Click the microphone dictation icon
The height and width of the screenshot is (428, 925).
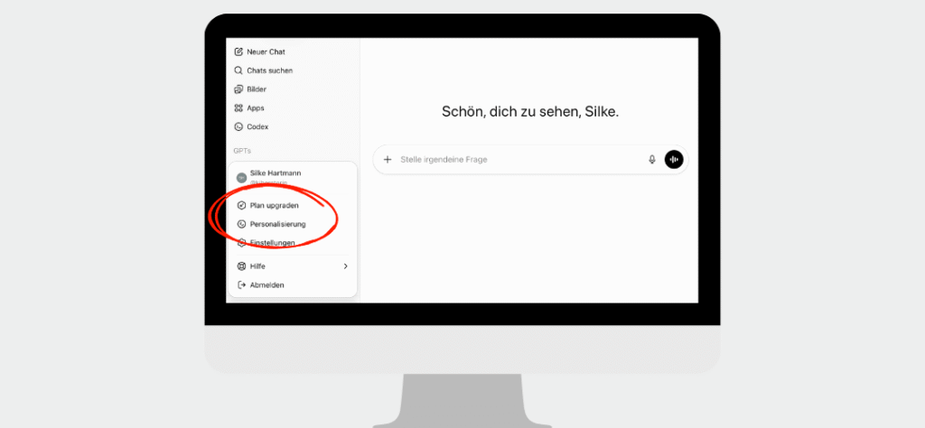coord(652,160)
